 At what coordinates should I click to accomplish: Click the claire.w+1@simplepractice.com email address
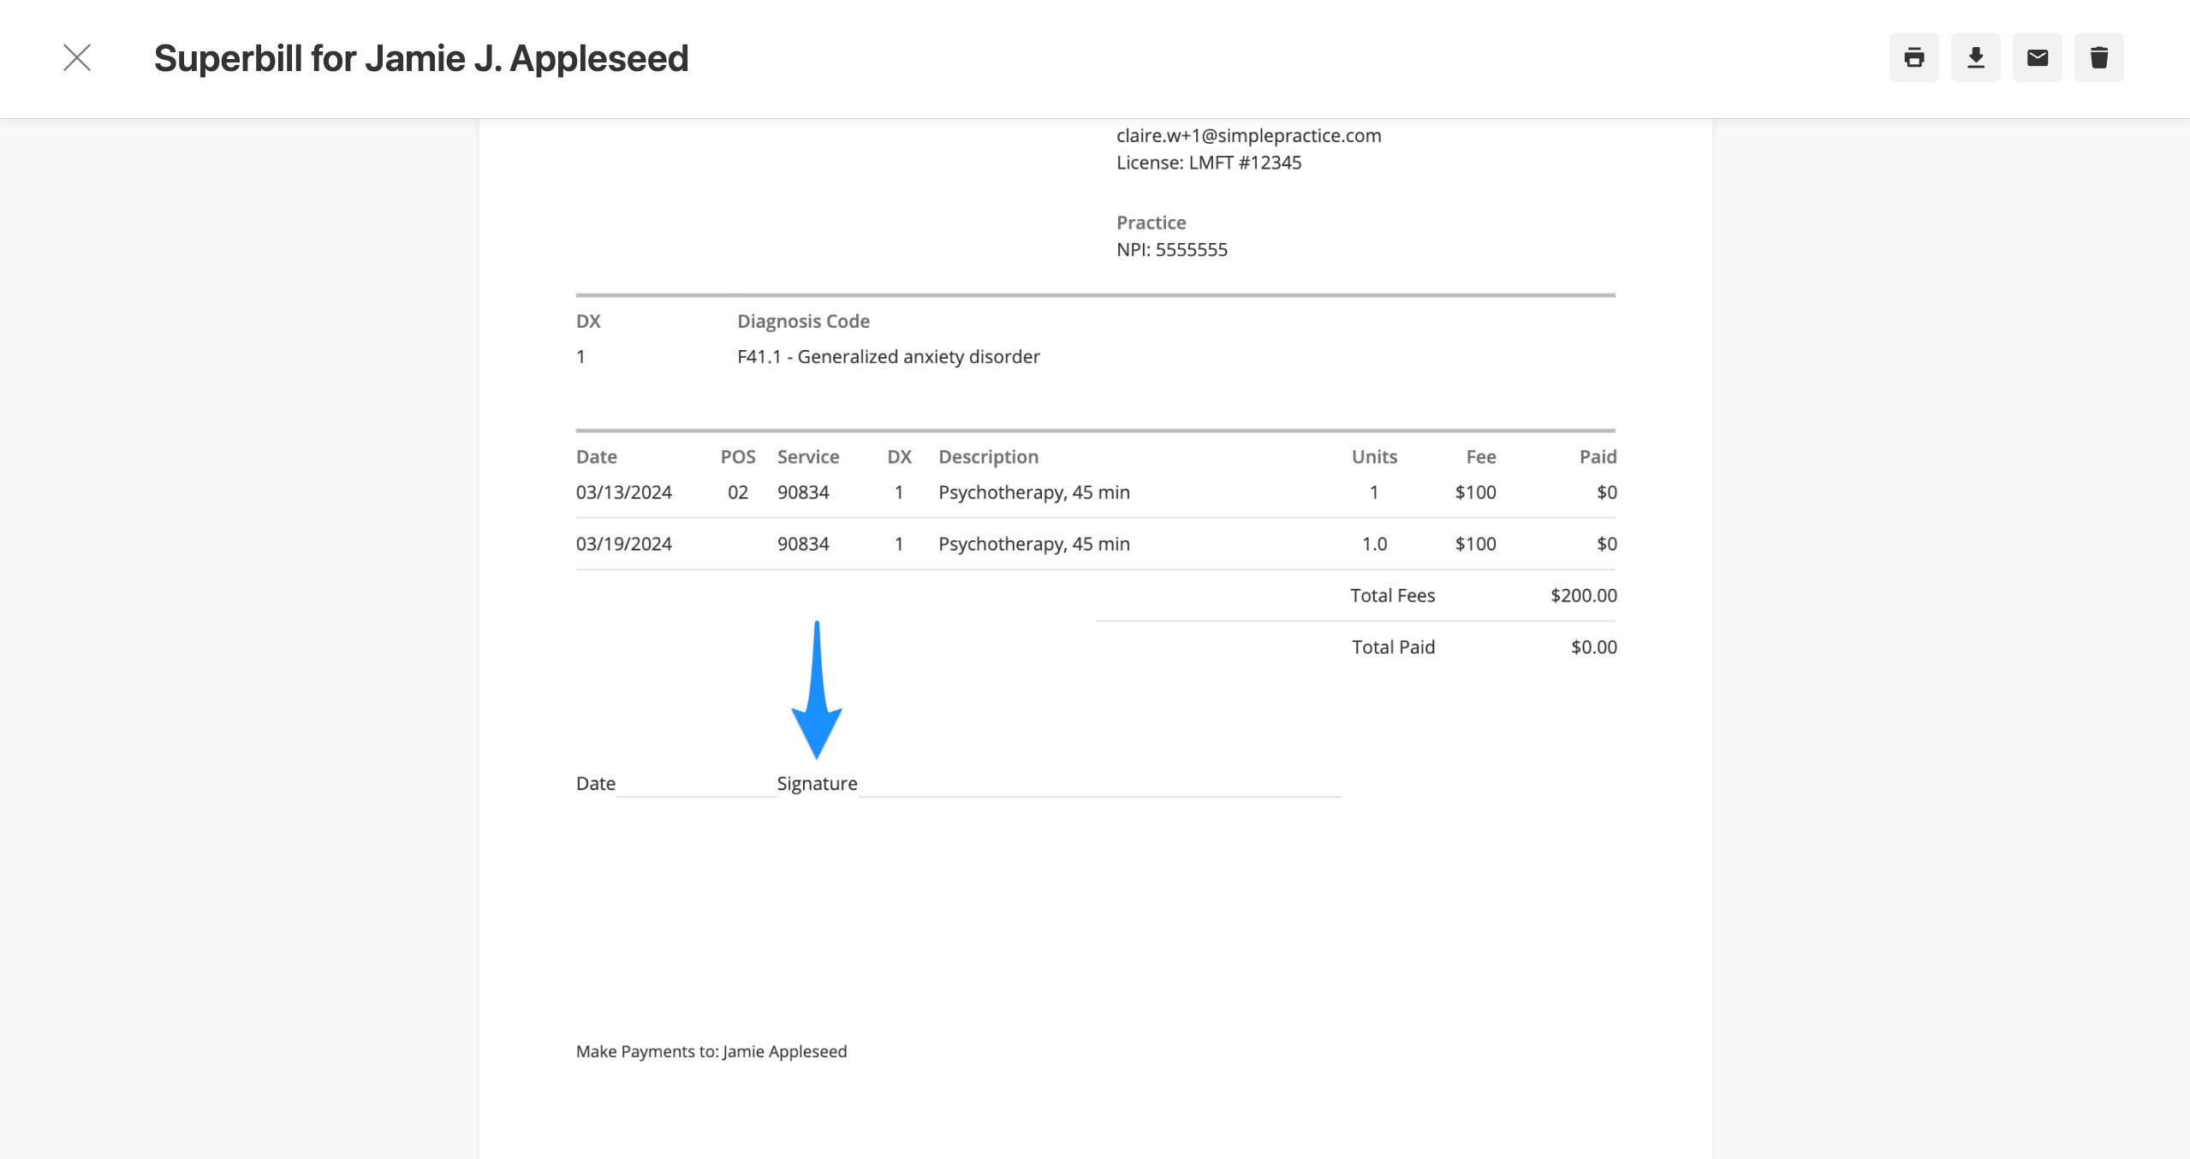point(1248,135)
